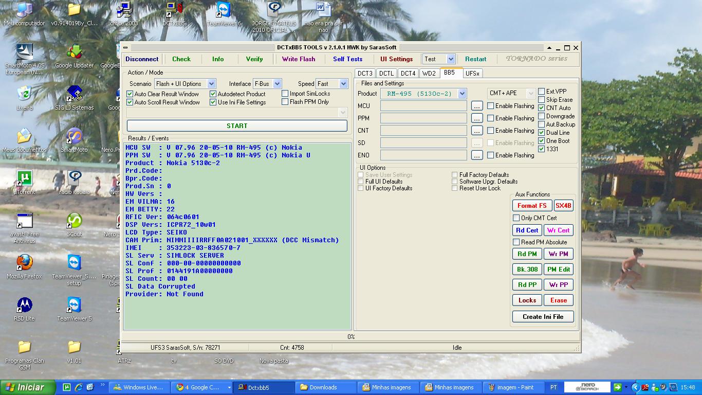Open the Lixeira recycle bin
Screen dimensions: 702x395
pyautogui.click(x=24, y=98)
